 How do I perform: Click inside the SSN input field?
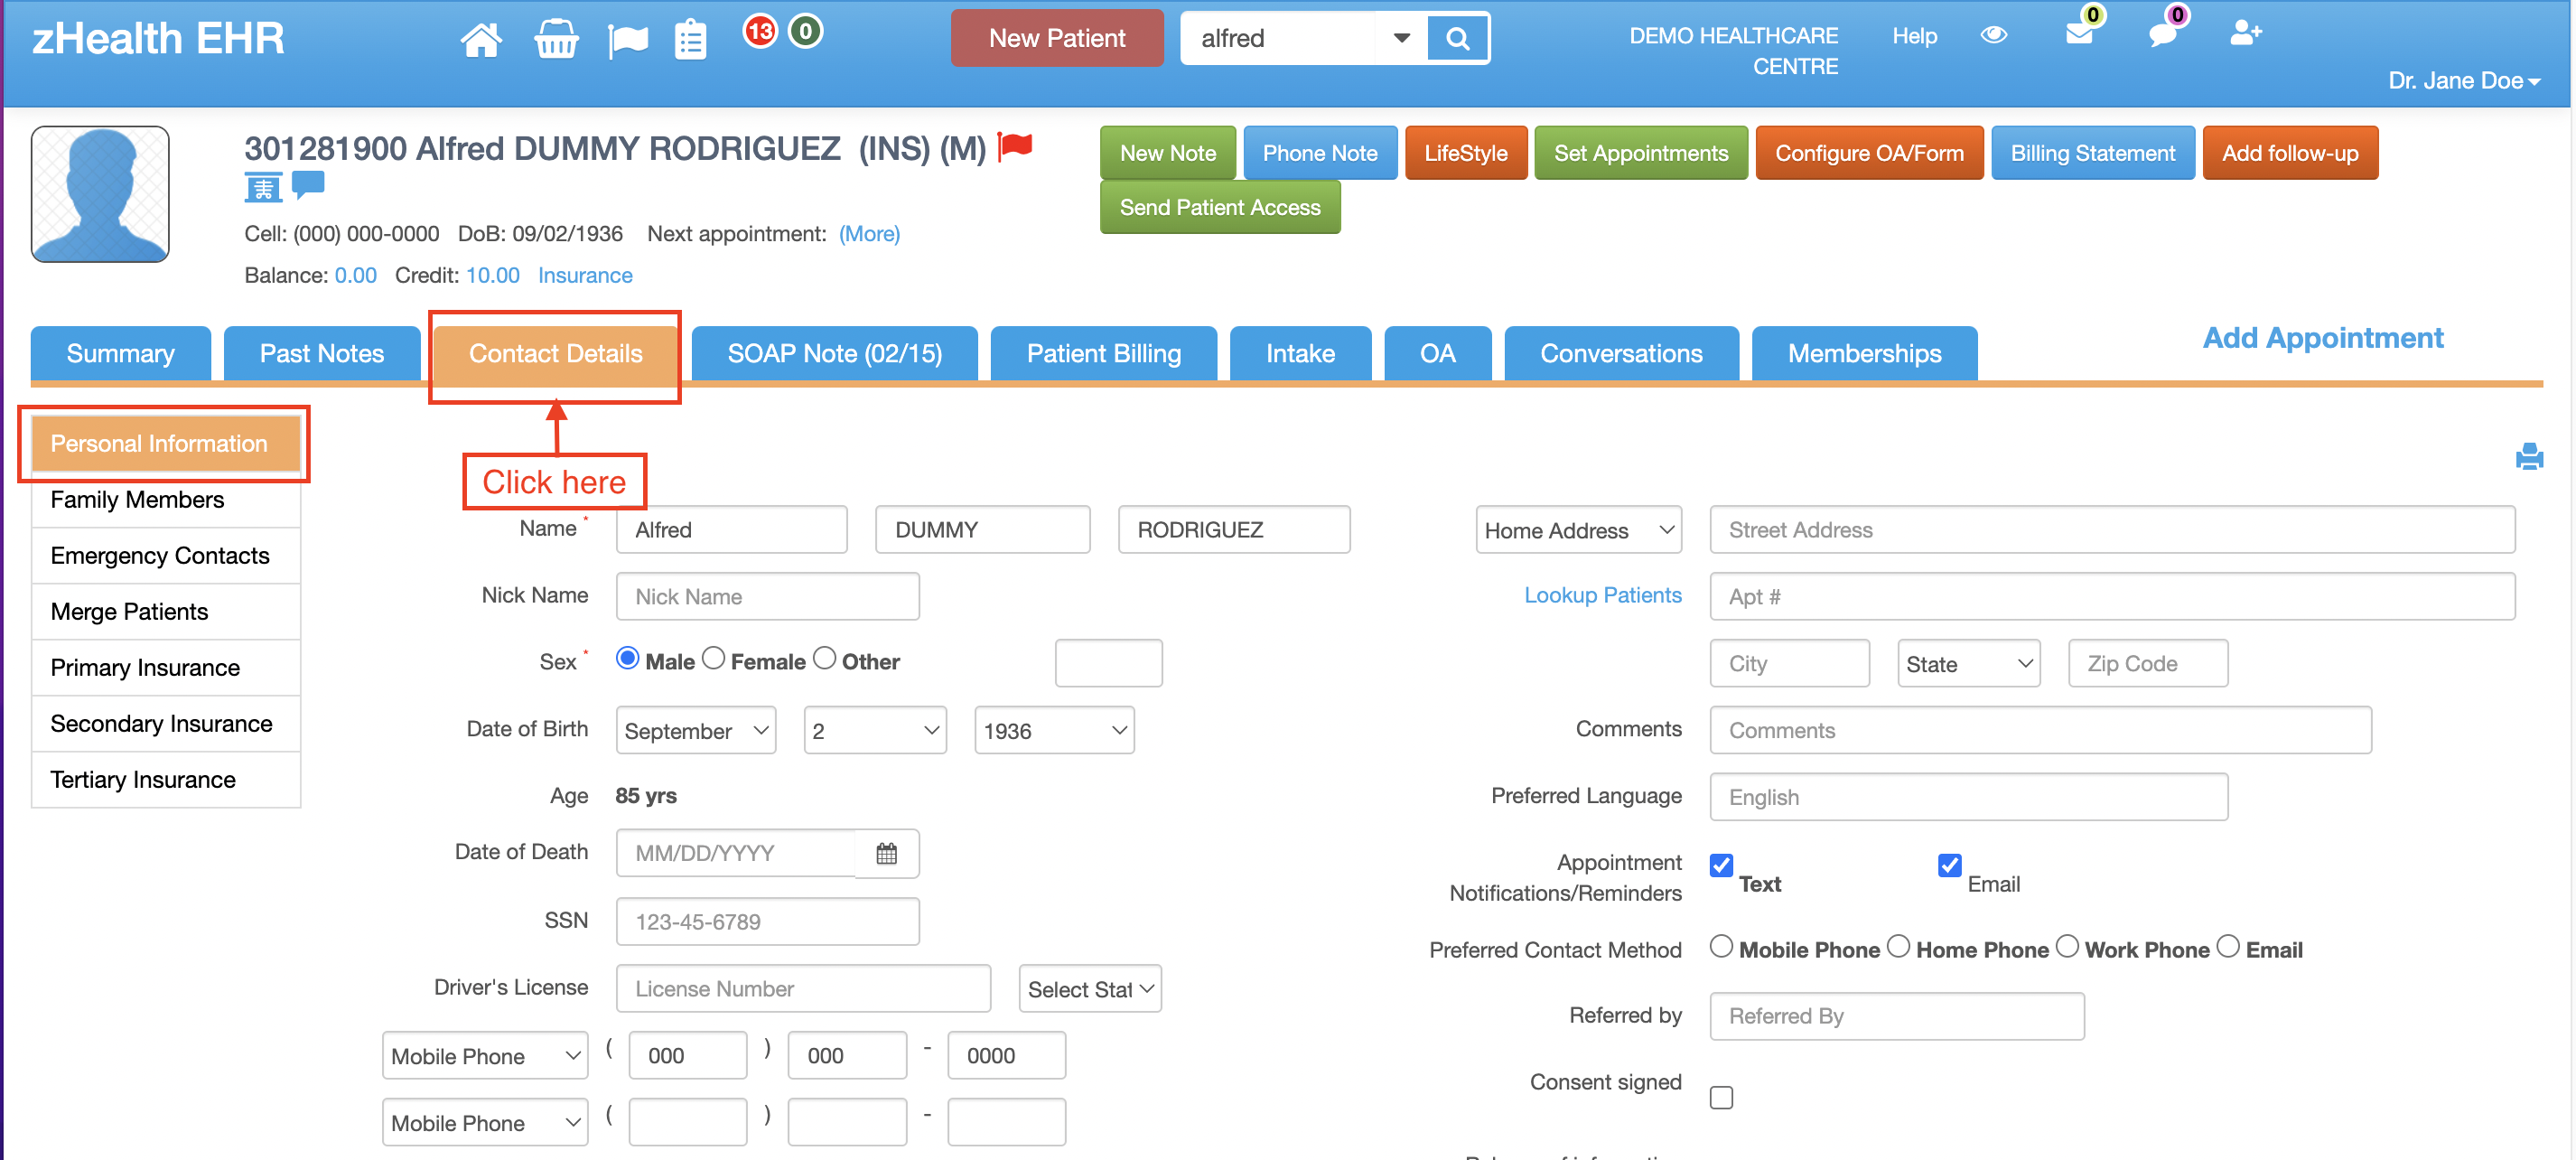tap(767, 921)
